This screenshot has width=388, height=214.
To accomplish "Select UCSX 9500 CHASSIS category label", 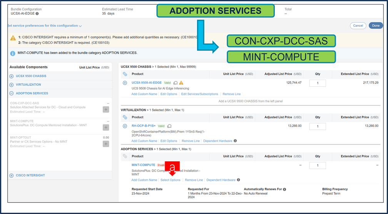I will tap(31, 76).
